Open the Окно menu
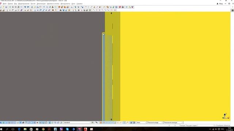 73,4
